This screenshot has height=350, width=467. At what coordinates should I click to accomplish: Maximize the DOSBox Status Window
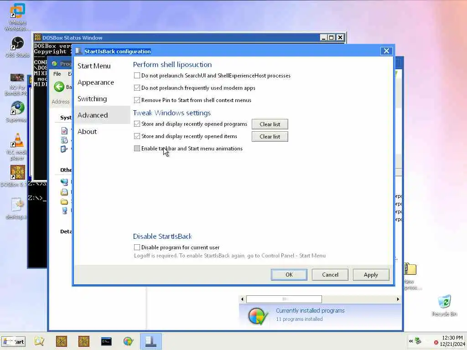pyautogui.click(x=332, y=37)
